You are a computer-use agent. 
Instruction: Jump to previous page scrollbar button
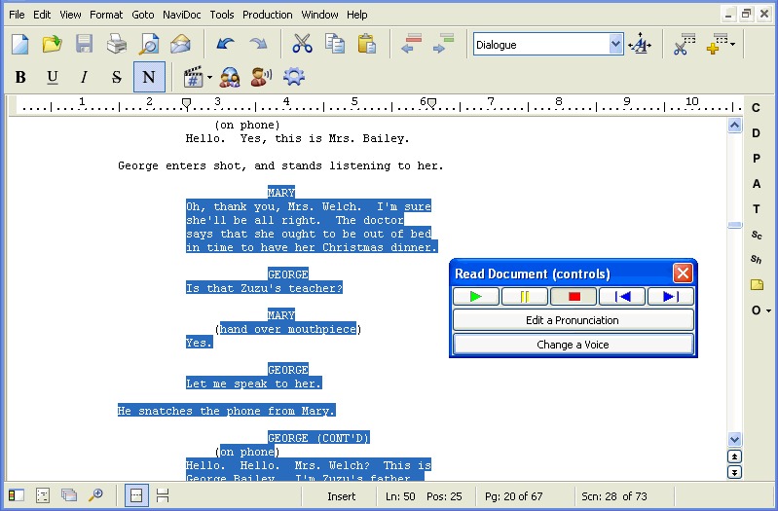734,456
